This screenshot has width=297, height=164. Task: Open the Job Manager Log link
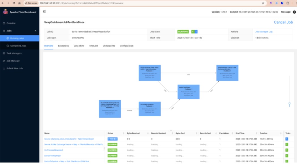264,32
